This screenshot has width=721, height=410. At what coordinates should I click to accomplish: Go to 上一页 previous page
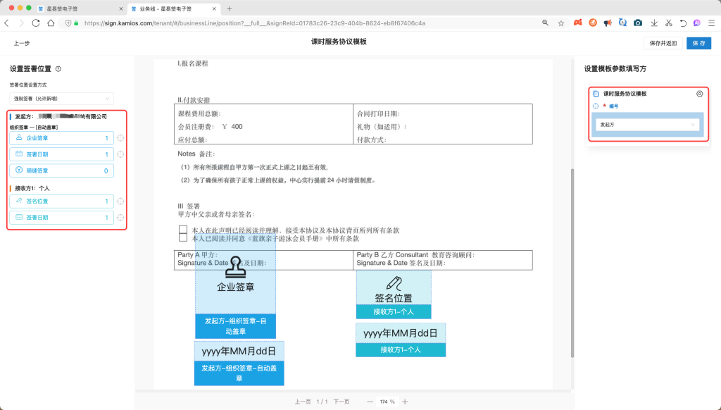pos(303,402)
